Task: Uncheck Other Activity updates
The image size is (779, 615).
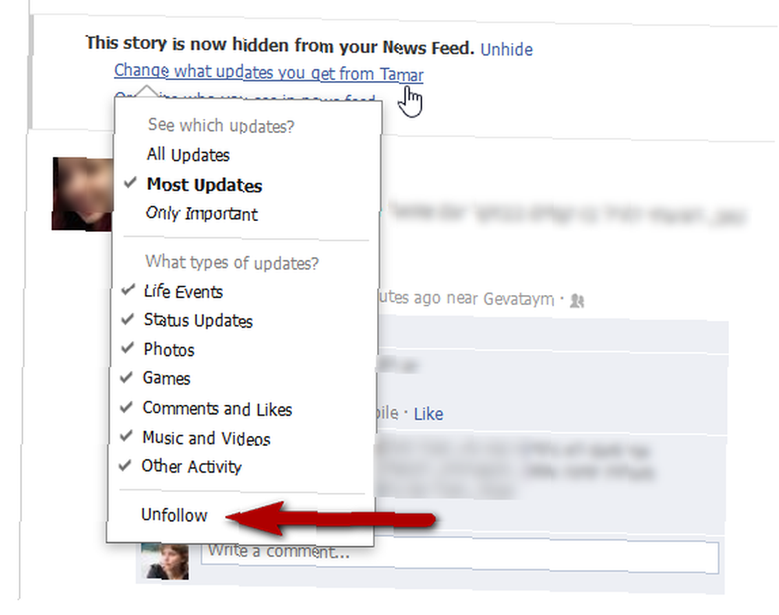Action: [x=192, y=466]
